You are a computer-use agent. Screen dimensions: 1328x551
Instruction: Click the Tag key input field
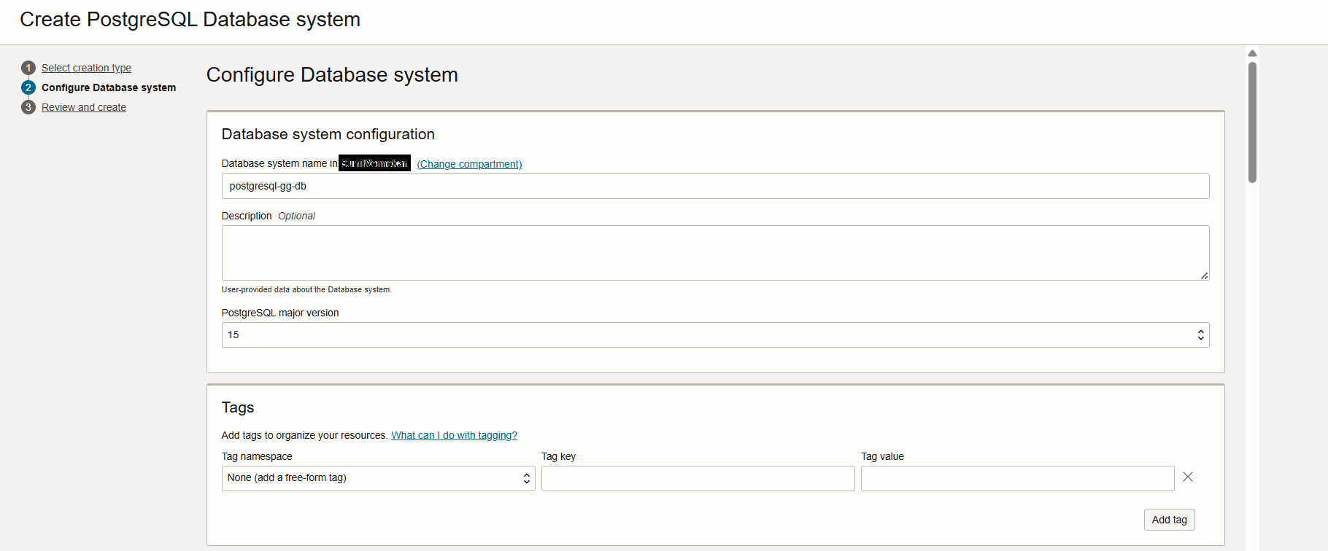(x=698, y=478)
